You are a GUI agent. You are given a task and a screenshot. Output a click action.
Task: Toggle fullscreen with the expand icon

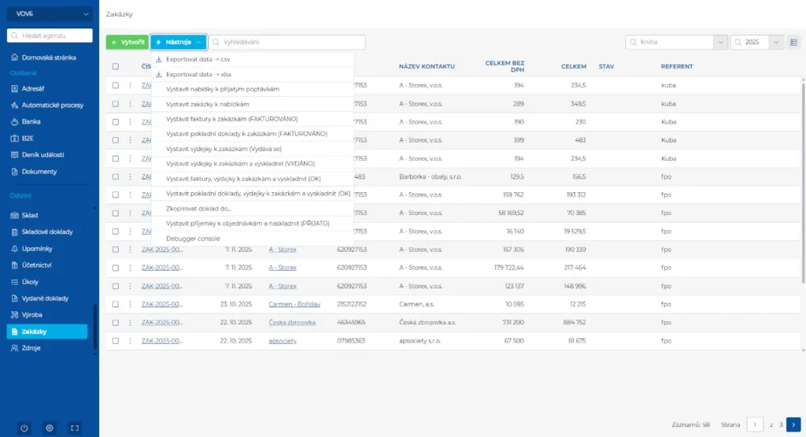[75, 428]
